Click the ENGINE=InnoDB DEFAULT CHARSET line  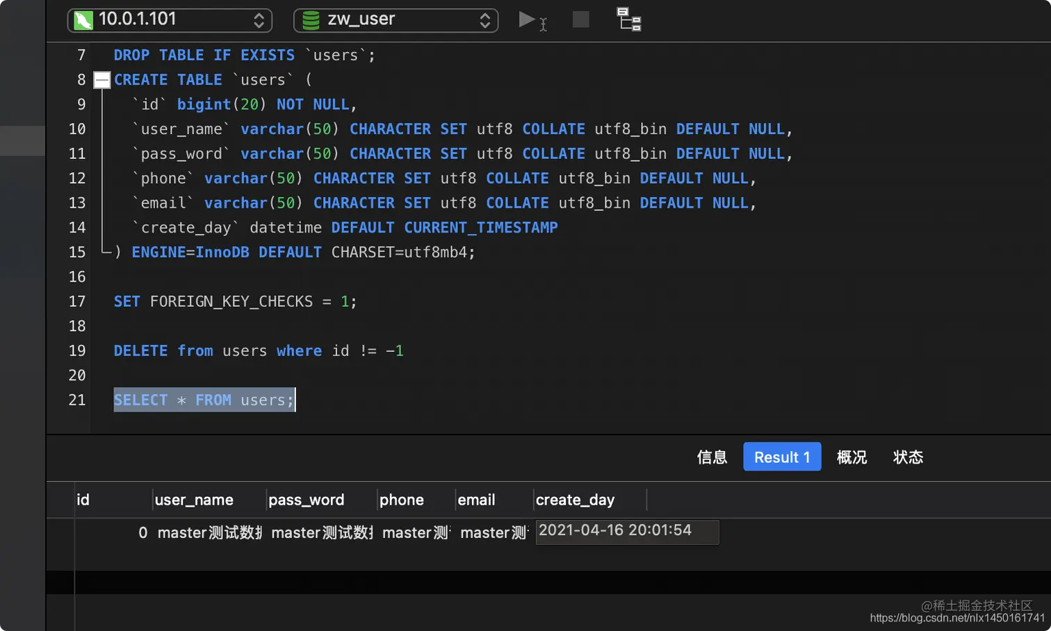point(295,252)
